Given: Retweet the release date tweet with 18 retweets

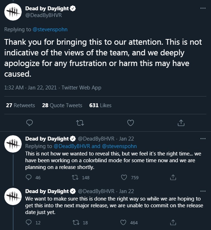Looking at the screenshot, I should pyautogui.click(x=76, y=223).
